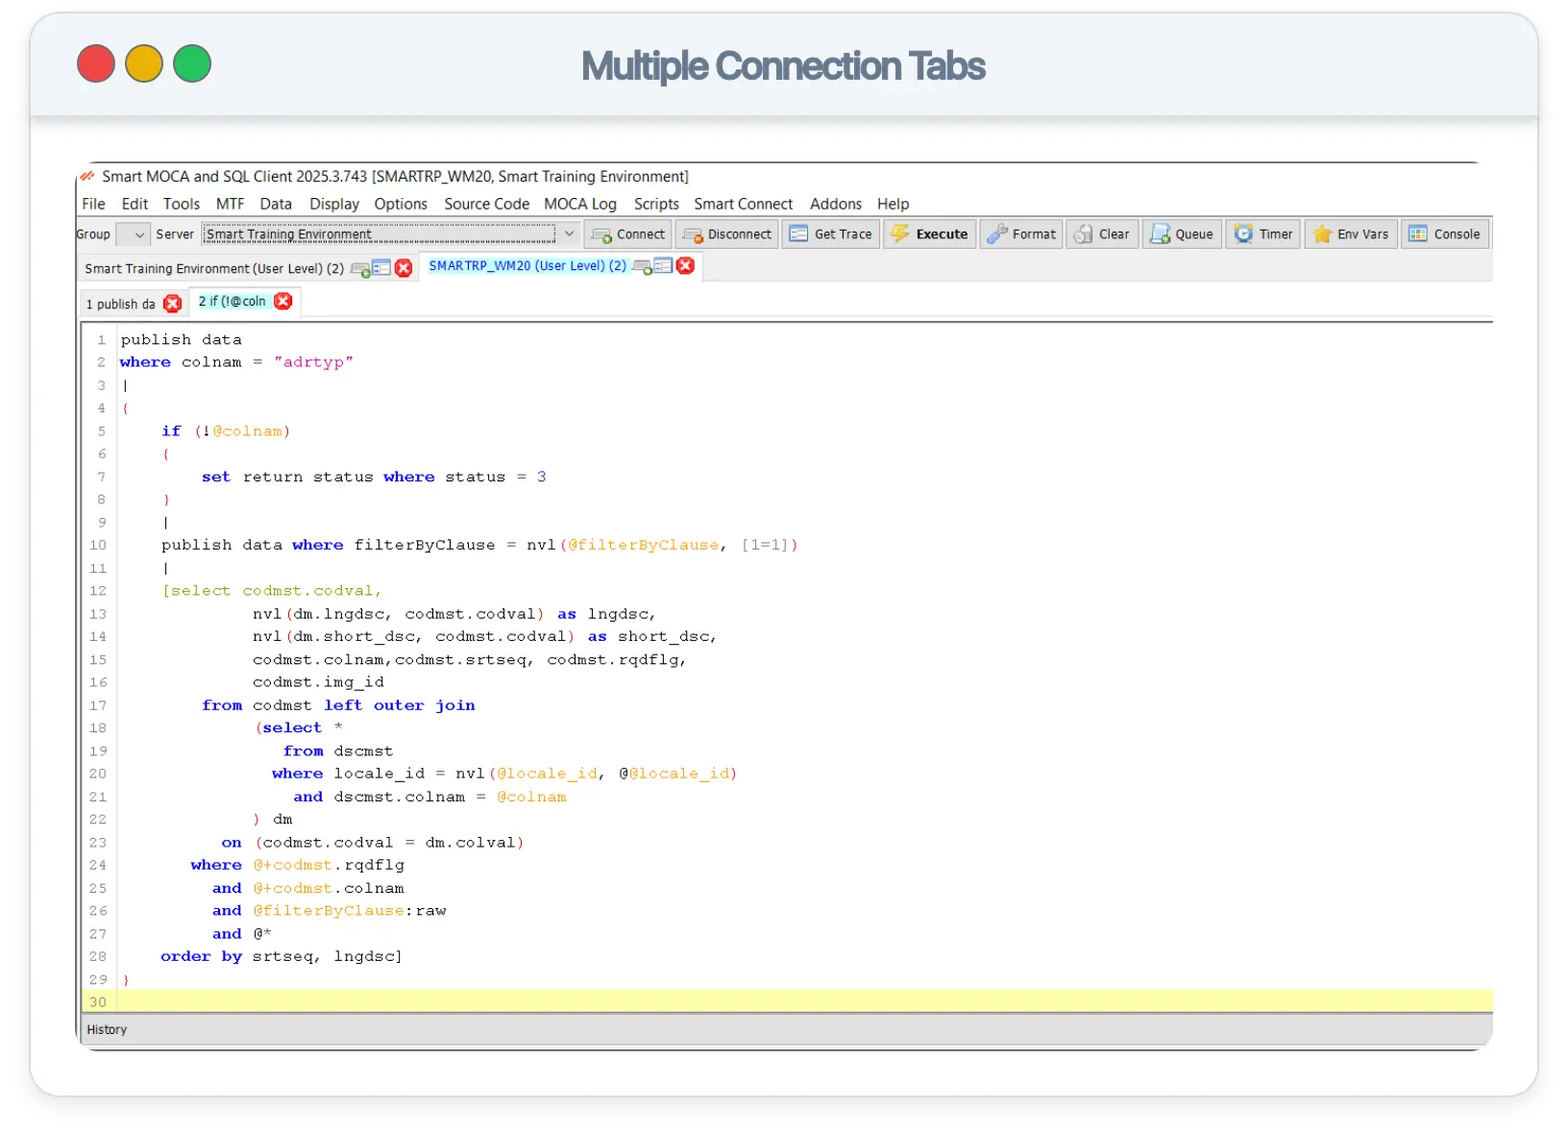Image resolution: width=1568 pixels, height=1132 pixels.
Task: Click 'left outer join' on line 17
Action: [400, 704]
